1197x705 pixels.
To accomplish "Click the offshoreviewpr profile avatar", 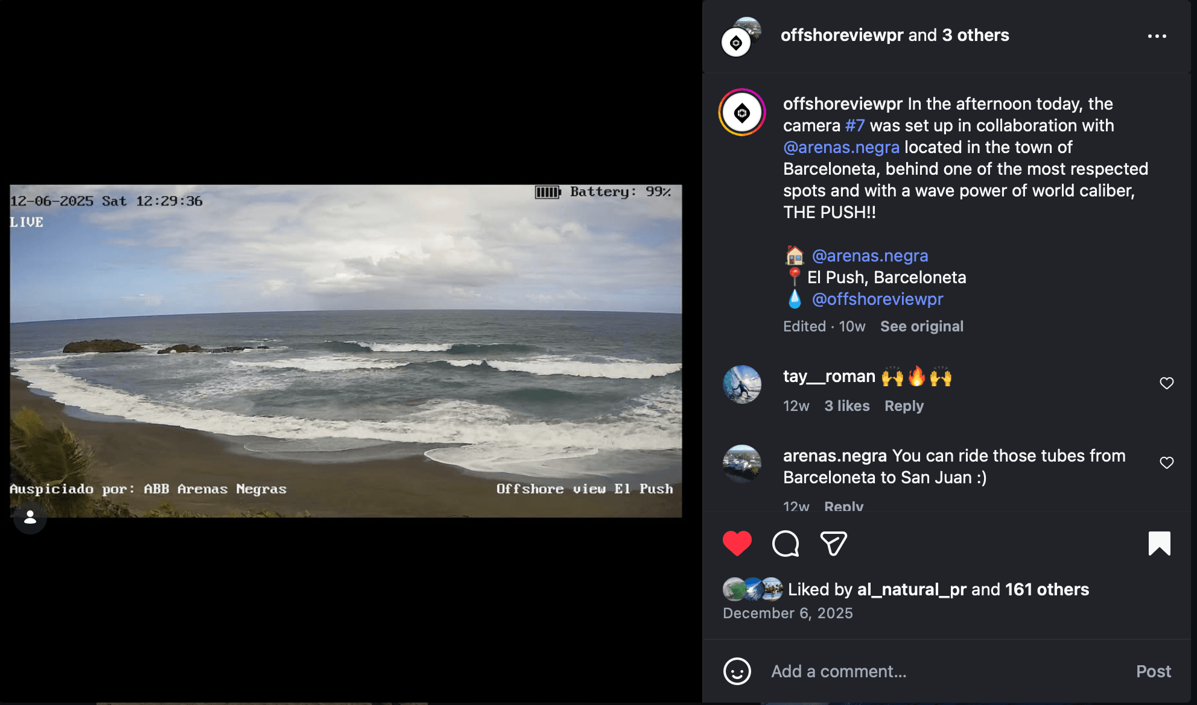I will tap(741, 111).
